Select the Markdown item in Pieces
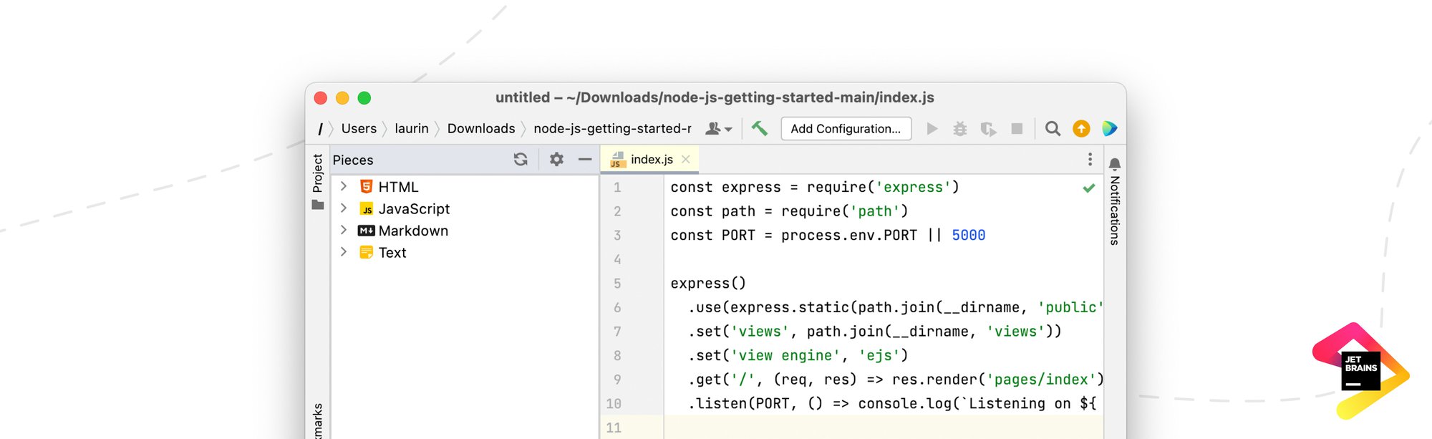 tap(413, 231)
